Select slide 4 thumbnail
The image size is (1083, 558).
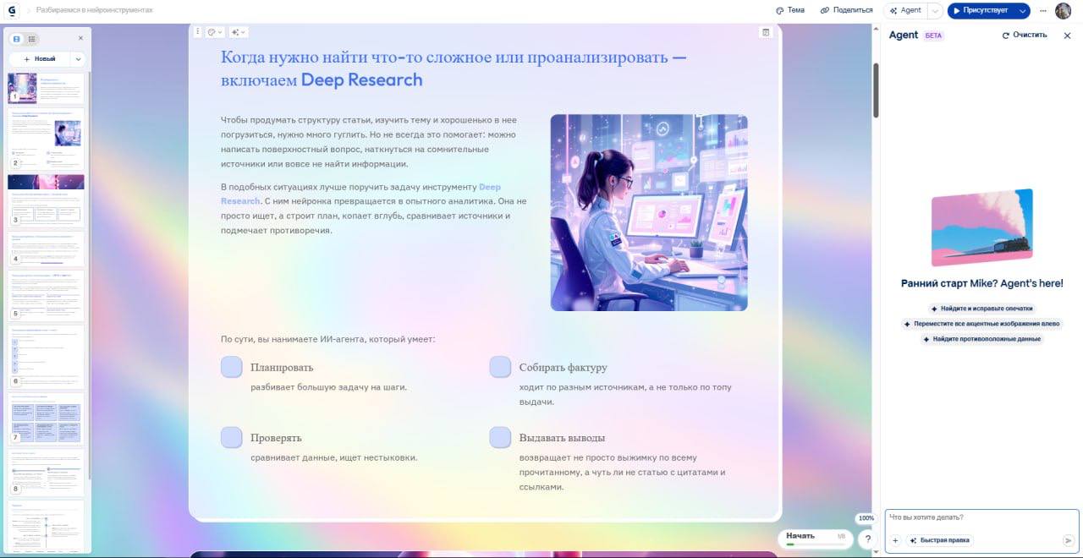[47, 249]
